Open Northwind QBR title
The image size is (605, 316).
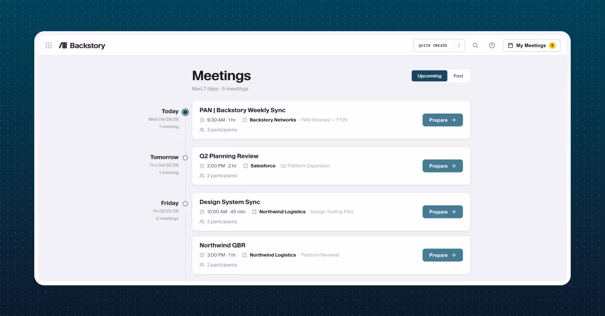click(222, 245)
